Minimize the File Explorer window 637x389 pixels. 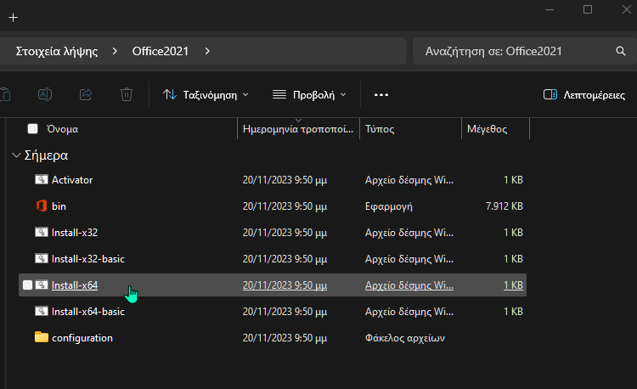550,9
